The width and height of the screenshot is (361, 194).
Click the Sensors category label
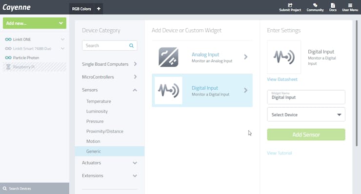[x=90, y=90]
